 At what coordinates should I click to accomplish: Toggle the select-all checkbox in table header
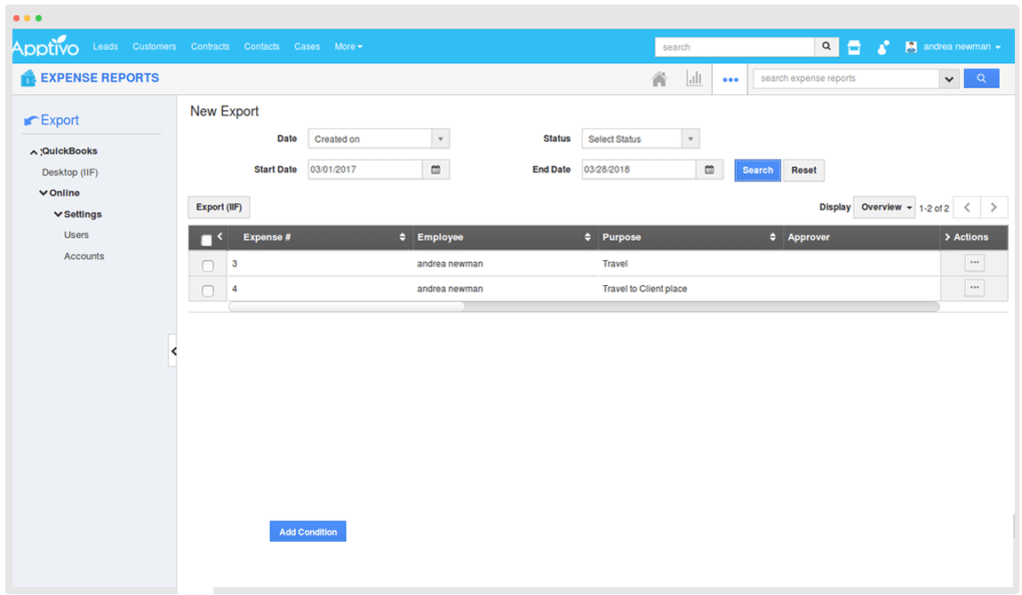click(207, 240)
